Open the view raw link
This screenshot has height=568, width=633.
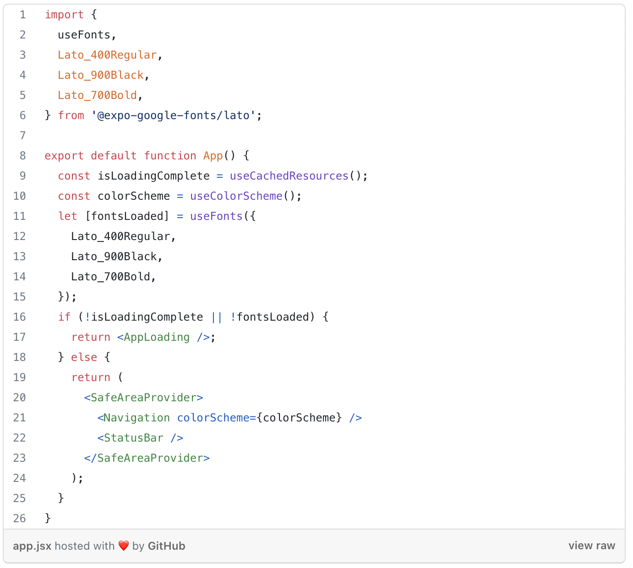[x=591, y=546]
